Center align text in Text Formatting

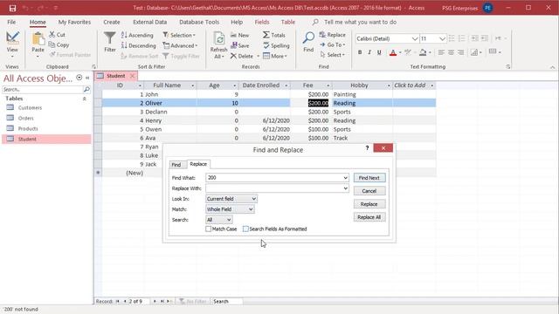(x=451, y=52)
